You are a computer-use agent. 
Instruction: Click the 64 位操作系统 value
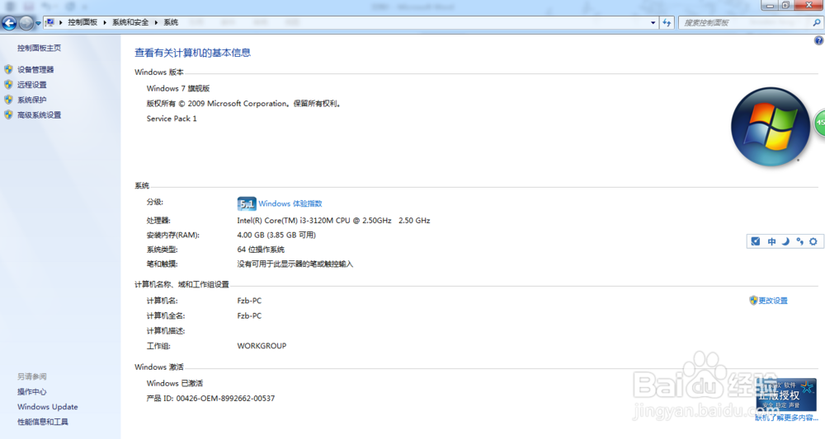click(x=261, y=250)
